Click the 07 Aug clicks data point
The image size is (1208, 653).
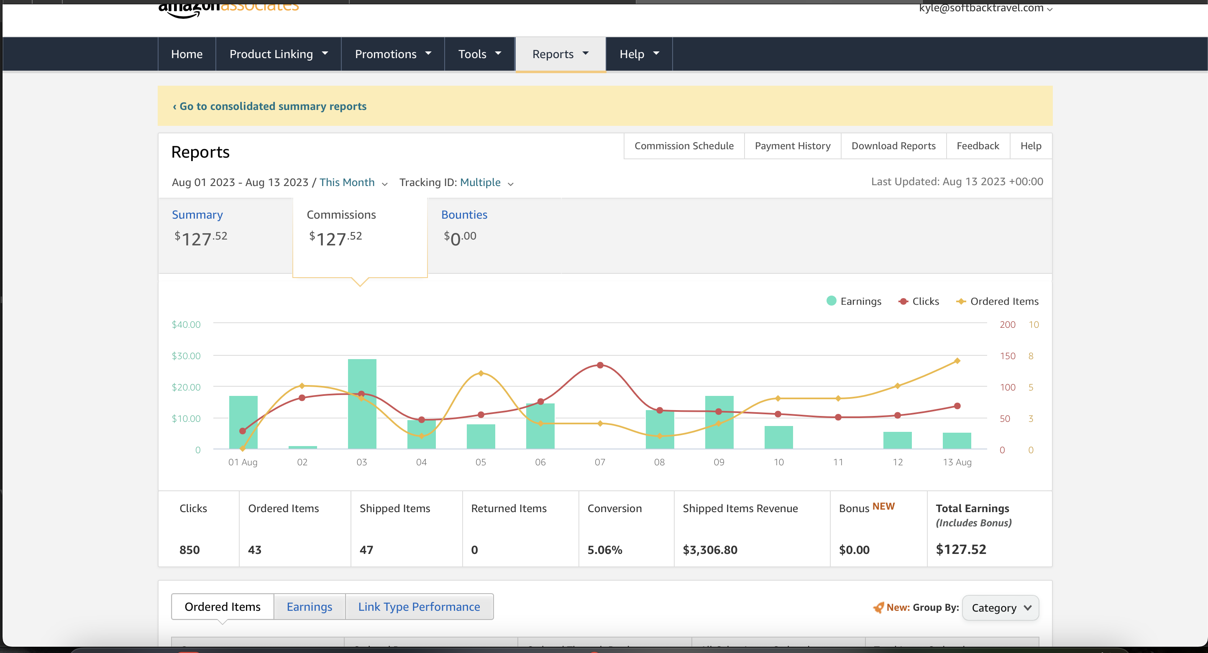pos(600,365)
